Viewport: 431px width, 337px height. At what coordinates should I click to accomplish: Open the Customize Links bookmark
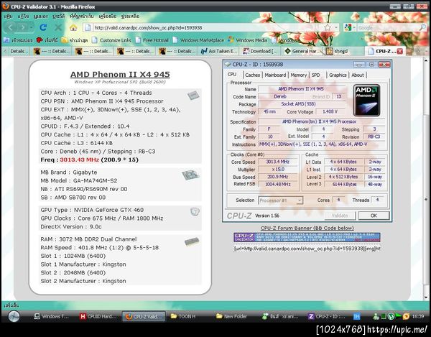click(x=111, y=40)
